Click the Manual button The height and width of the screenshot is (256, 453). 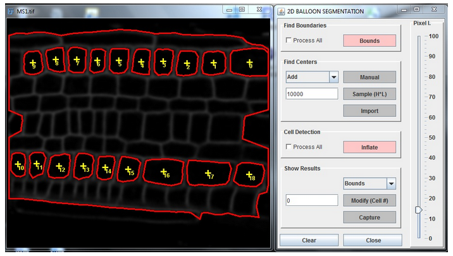point(369,77)
